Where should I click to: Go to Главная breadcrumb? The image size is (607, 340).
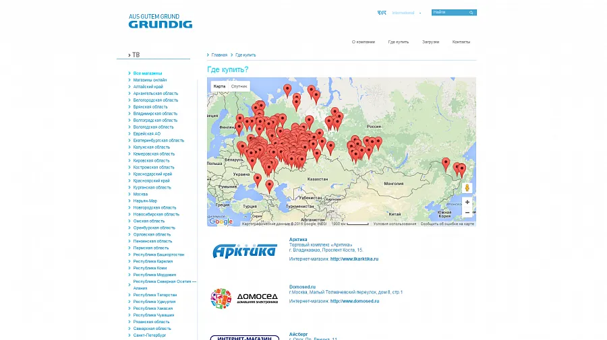[219, 55]
